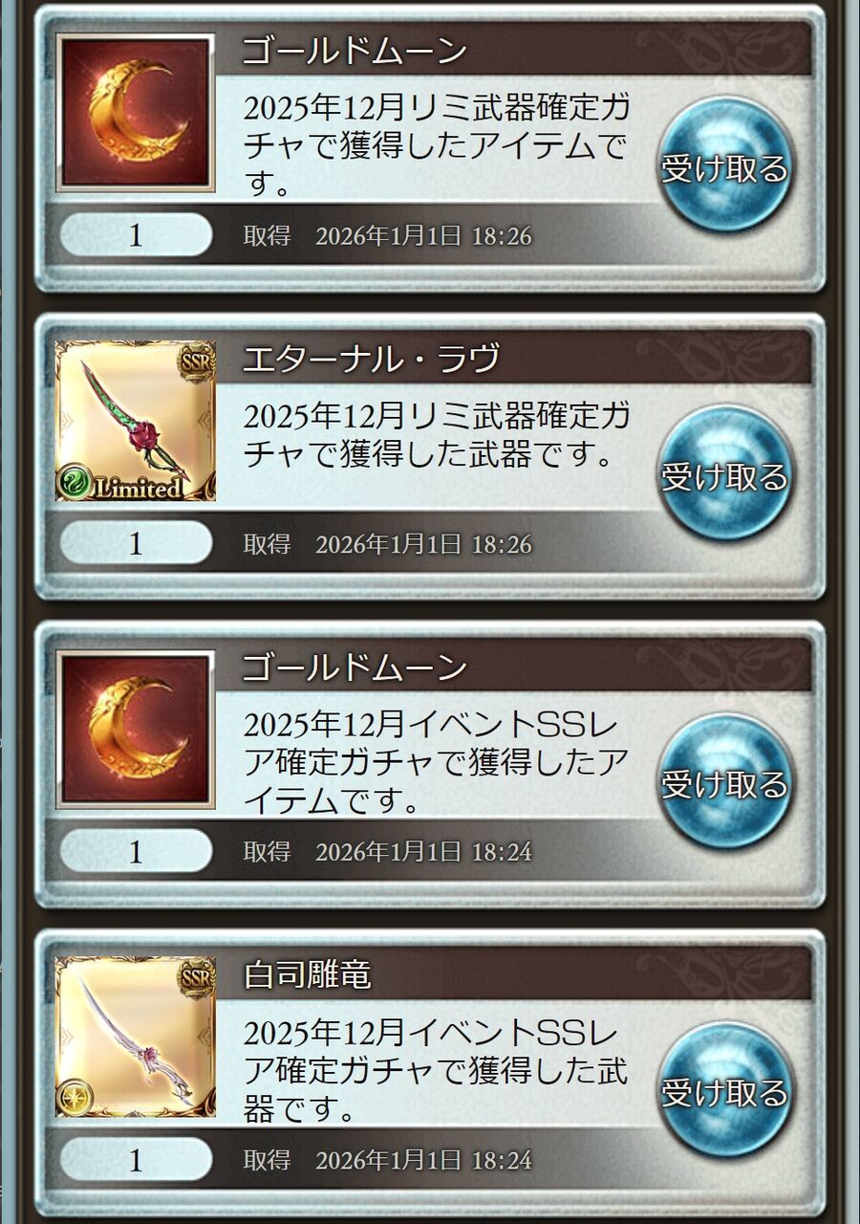
Task: Tap the 白司雕竜 description text
Action: 436,1071
